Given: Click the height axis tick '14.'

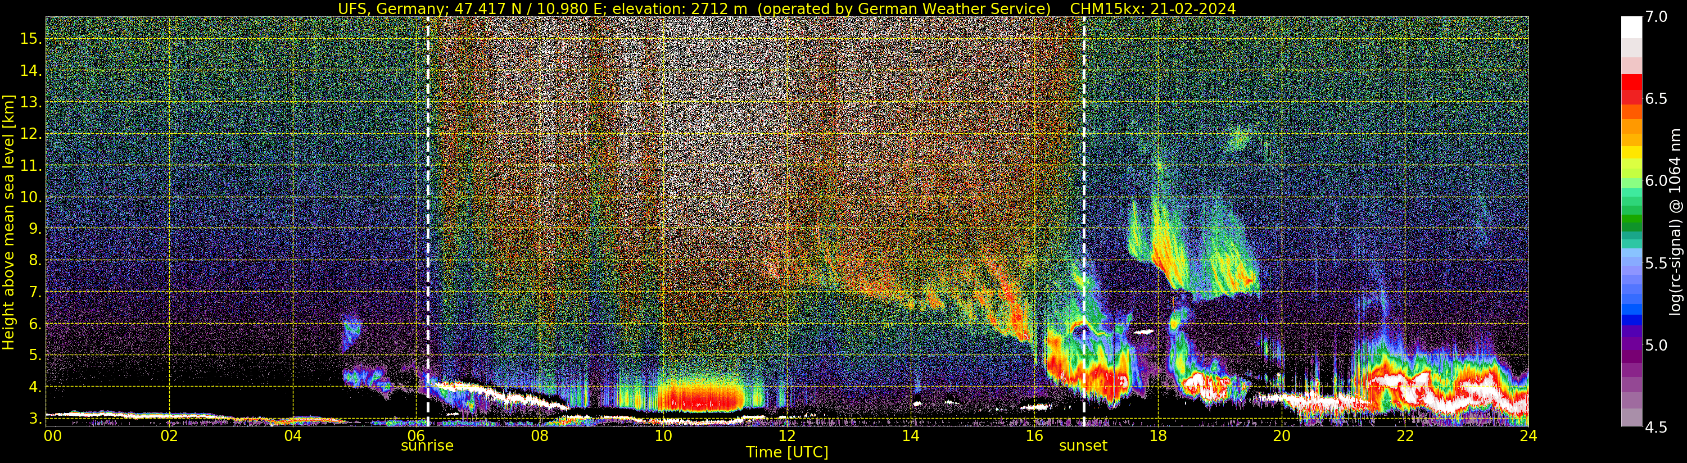Looking at the screenshot, I should point(31,70).
